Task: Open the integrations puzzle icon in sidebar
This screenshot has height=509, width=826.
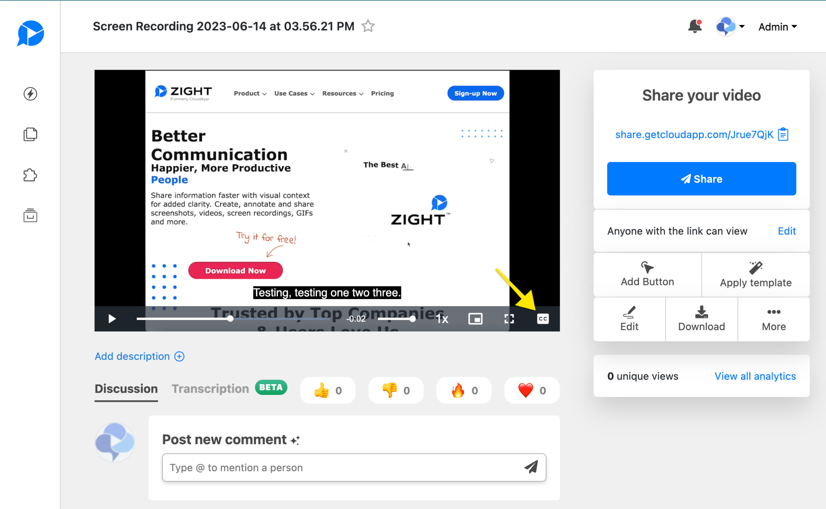Action: click(x=30, y=175)
